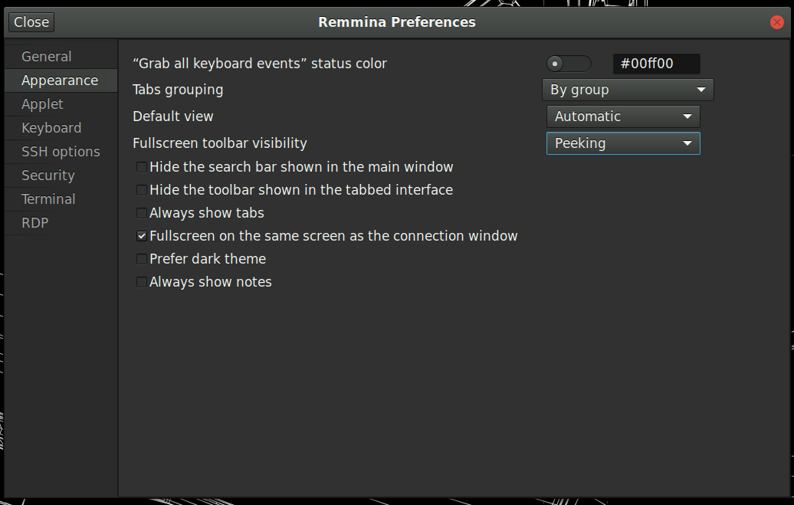Select the Applet section in the sidebar

tap(41, 103)
